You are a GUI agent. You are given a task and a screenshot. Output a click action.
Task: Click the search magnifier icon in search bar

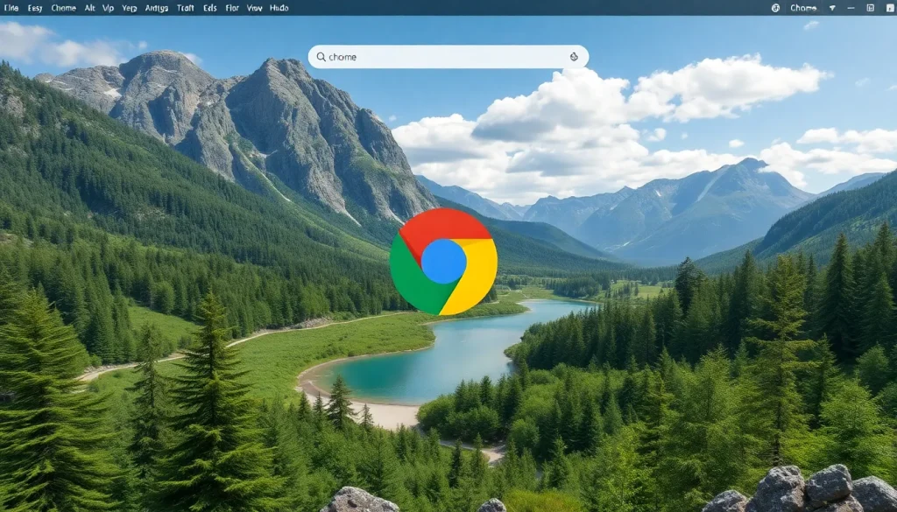click(321, 57)
